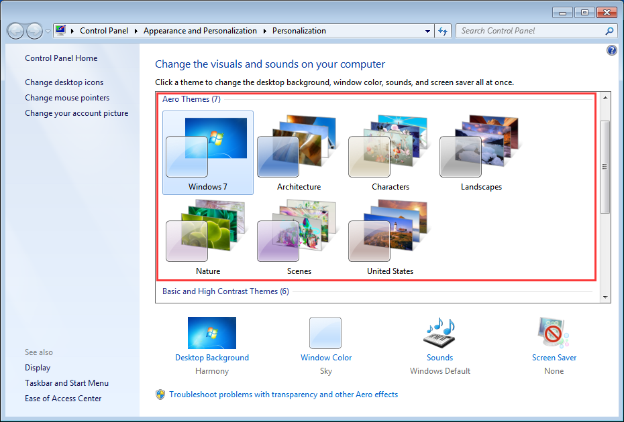624x422 pixels.
Task: Click the Screen Saver icon
Action: (554, 333)
